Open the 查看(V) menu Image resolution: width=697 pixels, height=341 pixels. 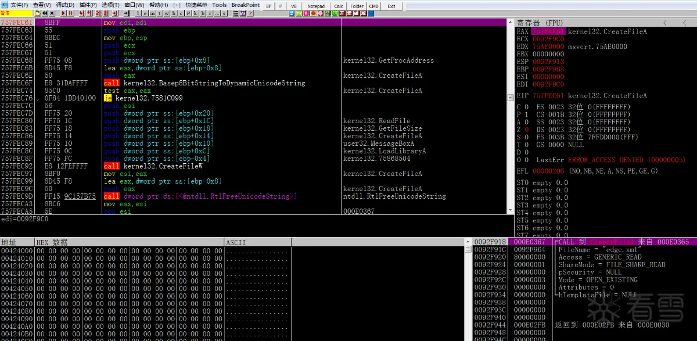coord(42,5)
